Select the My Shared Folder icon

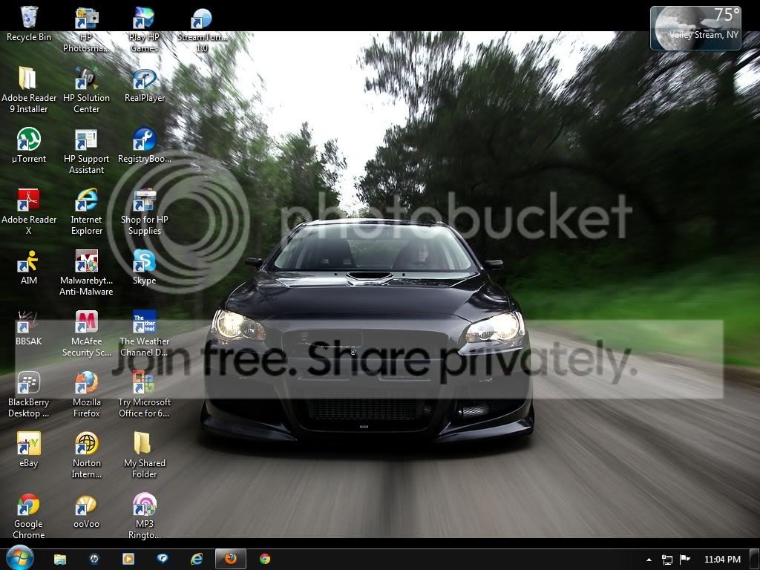pyautogui.click(x=144, y=456)
